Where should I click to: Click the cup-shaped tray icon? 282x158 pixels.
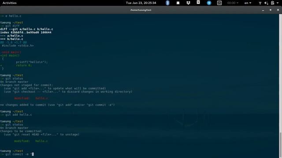click(x=198, y=2)
